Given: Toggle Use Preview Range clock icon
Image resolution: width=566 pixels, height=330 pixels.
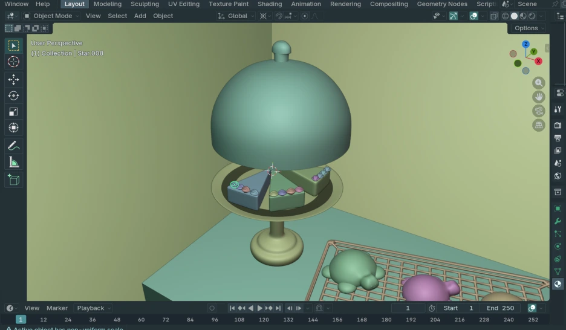Looking at the screenshot, I should [432, 308].
